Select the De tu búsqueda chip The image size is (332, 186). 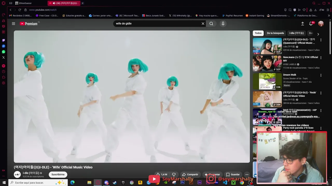click(275, 33)
